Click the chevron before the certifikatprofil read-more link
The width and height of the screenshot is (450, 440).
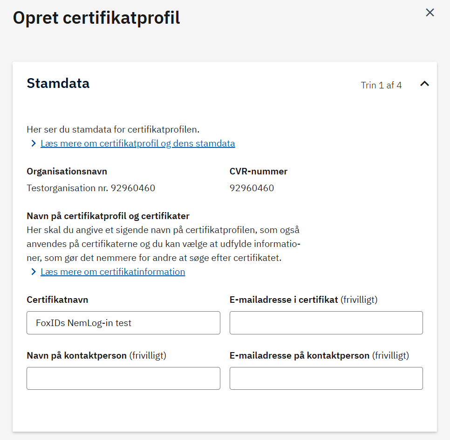click(33, 143)
